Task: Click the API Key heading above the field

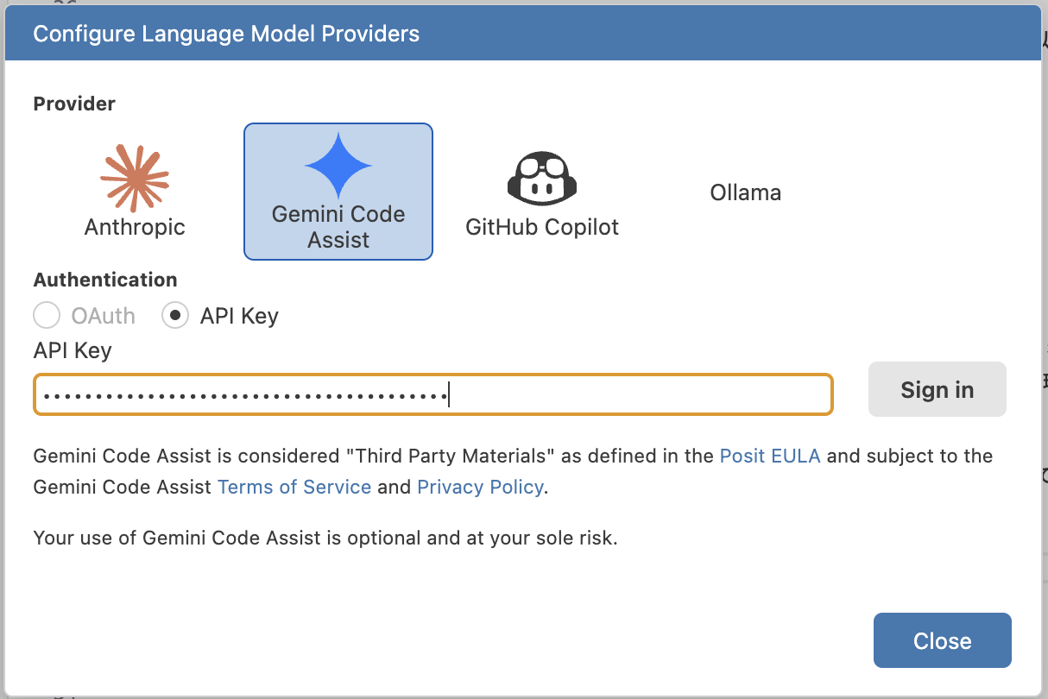Action: coord(73,350)
